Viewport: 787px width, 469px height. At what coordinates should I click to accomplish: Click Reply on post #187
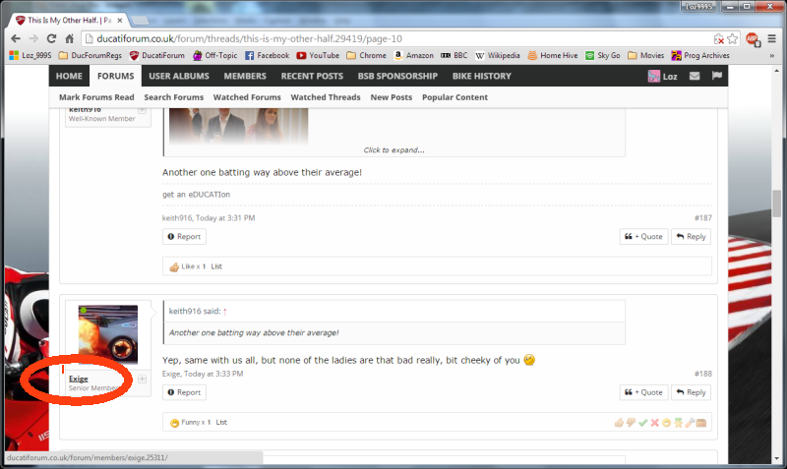point(691,237)
